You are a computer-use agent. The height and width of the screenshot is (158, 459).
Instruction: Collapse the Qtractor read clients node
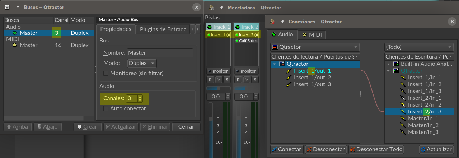(x=275, y=64)
